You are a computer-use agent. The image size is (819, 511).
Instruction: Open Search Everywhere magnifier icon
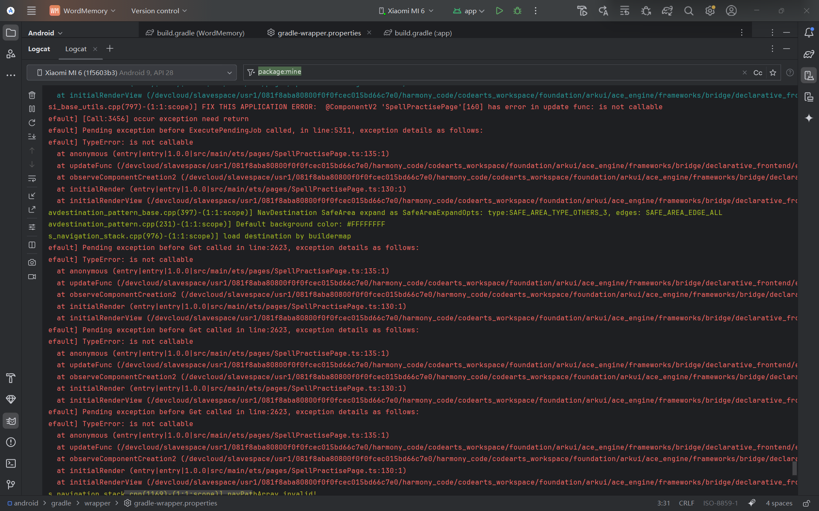point(688,11)
